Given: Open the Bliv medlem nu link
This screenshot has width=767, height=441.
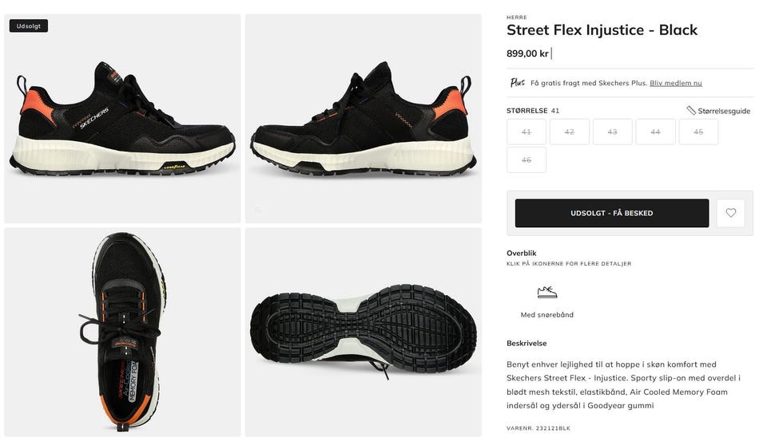Looking at the screenshot, I should pos(676,83).
